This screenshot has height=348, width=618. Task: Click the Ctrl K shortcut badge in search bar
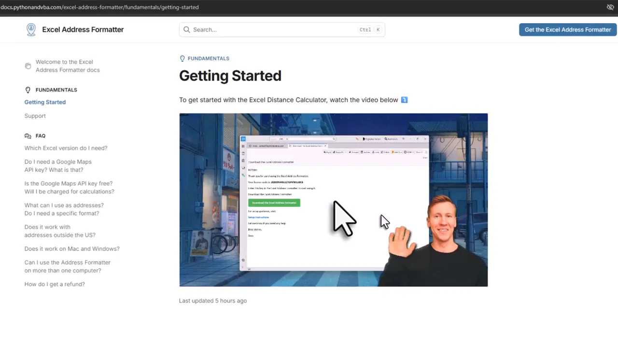click(370, 29)
